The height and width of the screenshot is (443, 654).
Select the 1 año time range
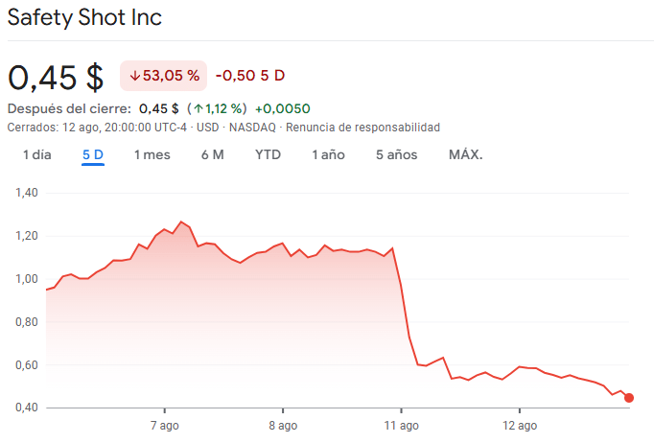click(328, 154)
